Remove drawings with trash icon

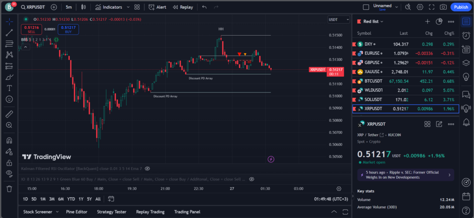9,189
